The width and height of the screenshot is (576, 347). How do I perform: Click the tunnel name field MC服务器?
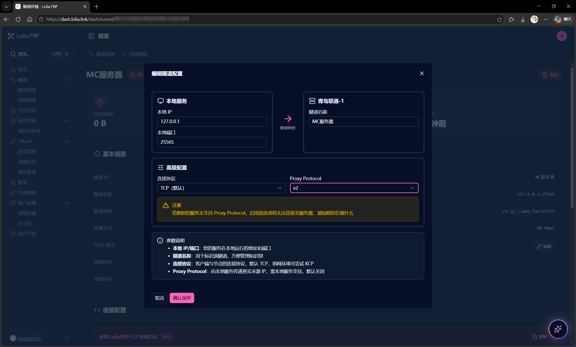[x=364, y=121]
